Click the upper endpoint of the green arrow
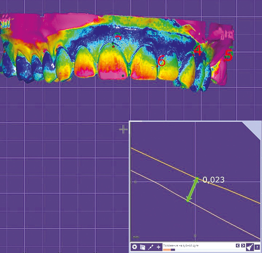The width and height of the screenshot is (262, 253). coord(197,179)
